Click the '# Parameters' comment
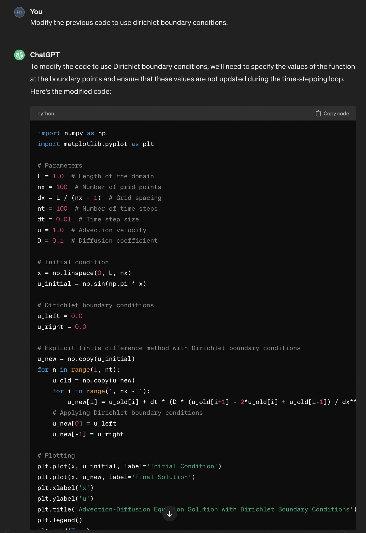366x533 pixels. [x=60, y=166]
